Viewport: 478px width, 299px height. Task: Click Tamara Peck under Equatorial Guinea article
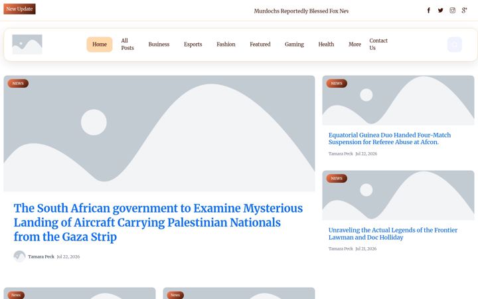pyautogui.click(x=341, y=153)
